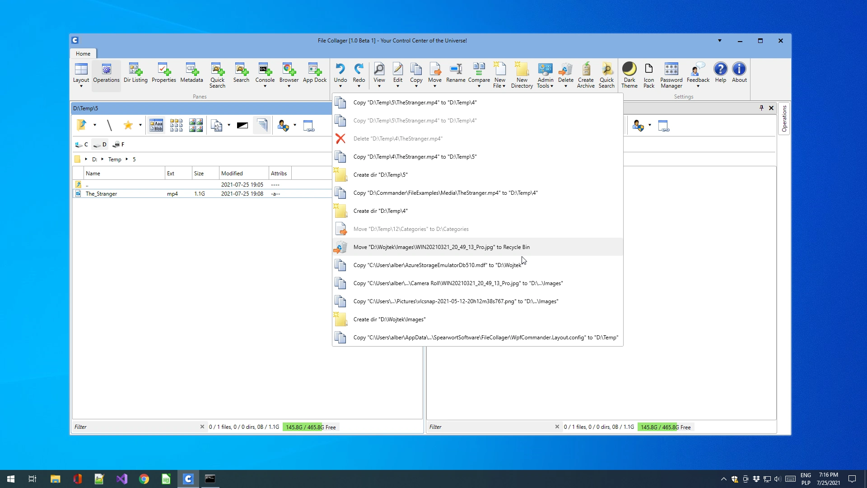Expand the Copy dropdown arrow
This screenshot has width=867, height=488.
[416, 86]
